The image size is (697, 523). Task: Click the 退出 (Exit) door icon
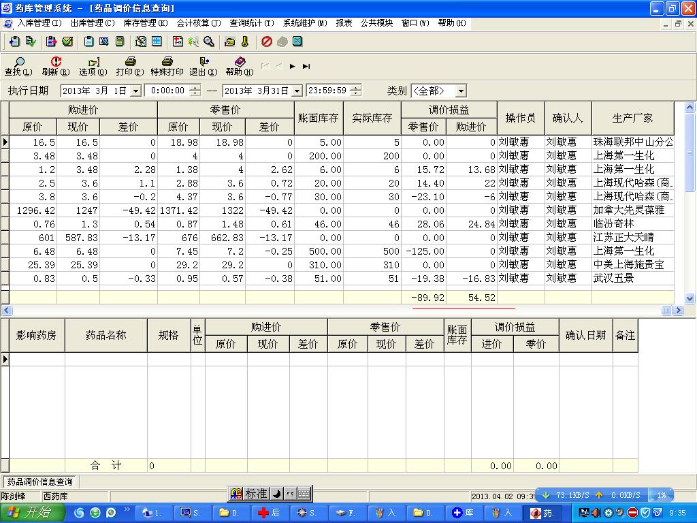203,66
